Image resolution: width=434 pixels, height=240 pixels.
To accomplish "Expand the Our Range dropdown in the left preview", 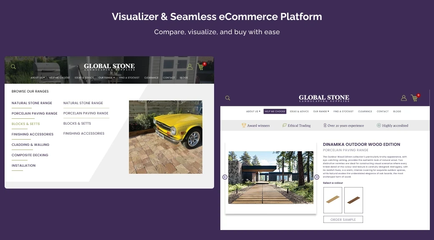I will (106, 77).
